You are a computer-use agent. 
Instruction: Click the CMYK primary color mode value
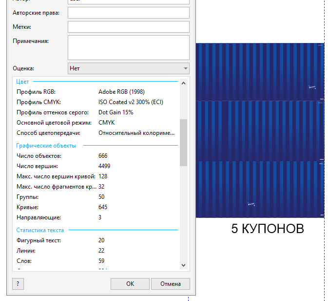click(106, 123)
